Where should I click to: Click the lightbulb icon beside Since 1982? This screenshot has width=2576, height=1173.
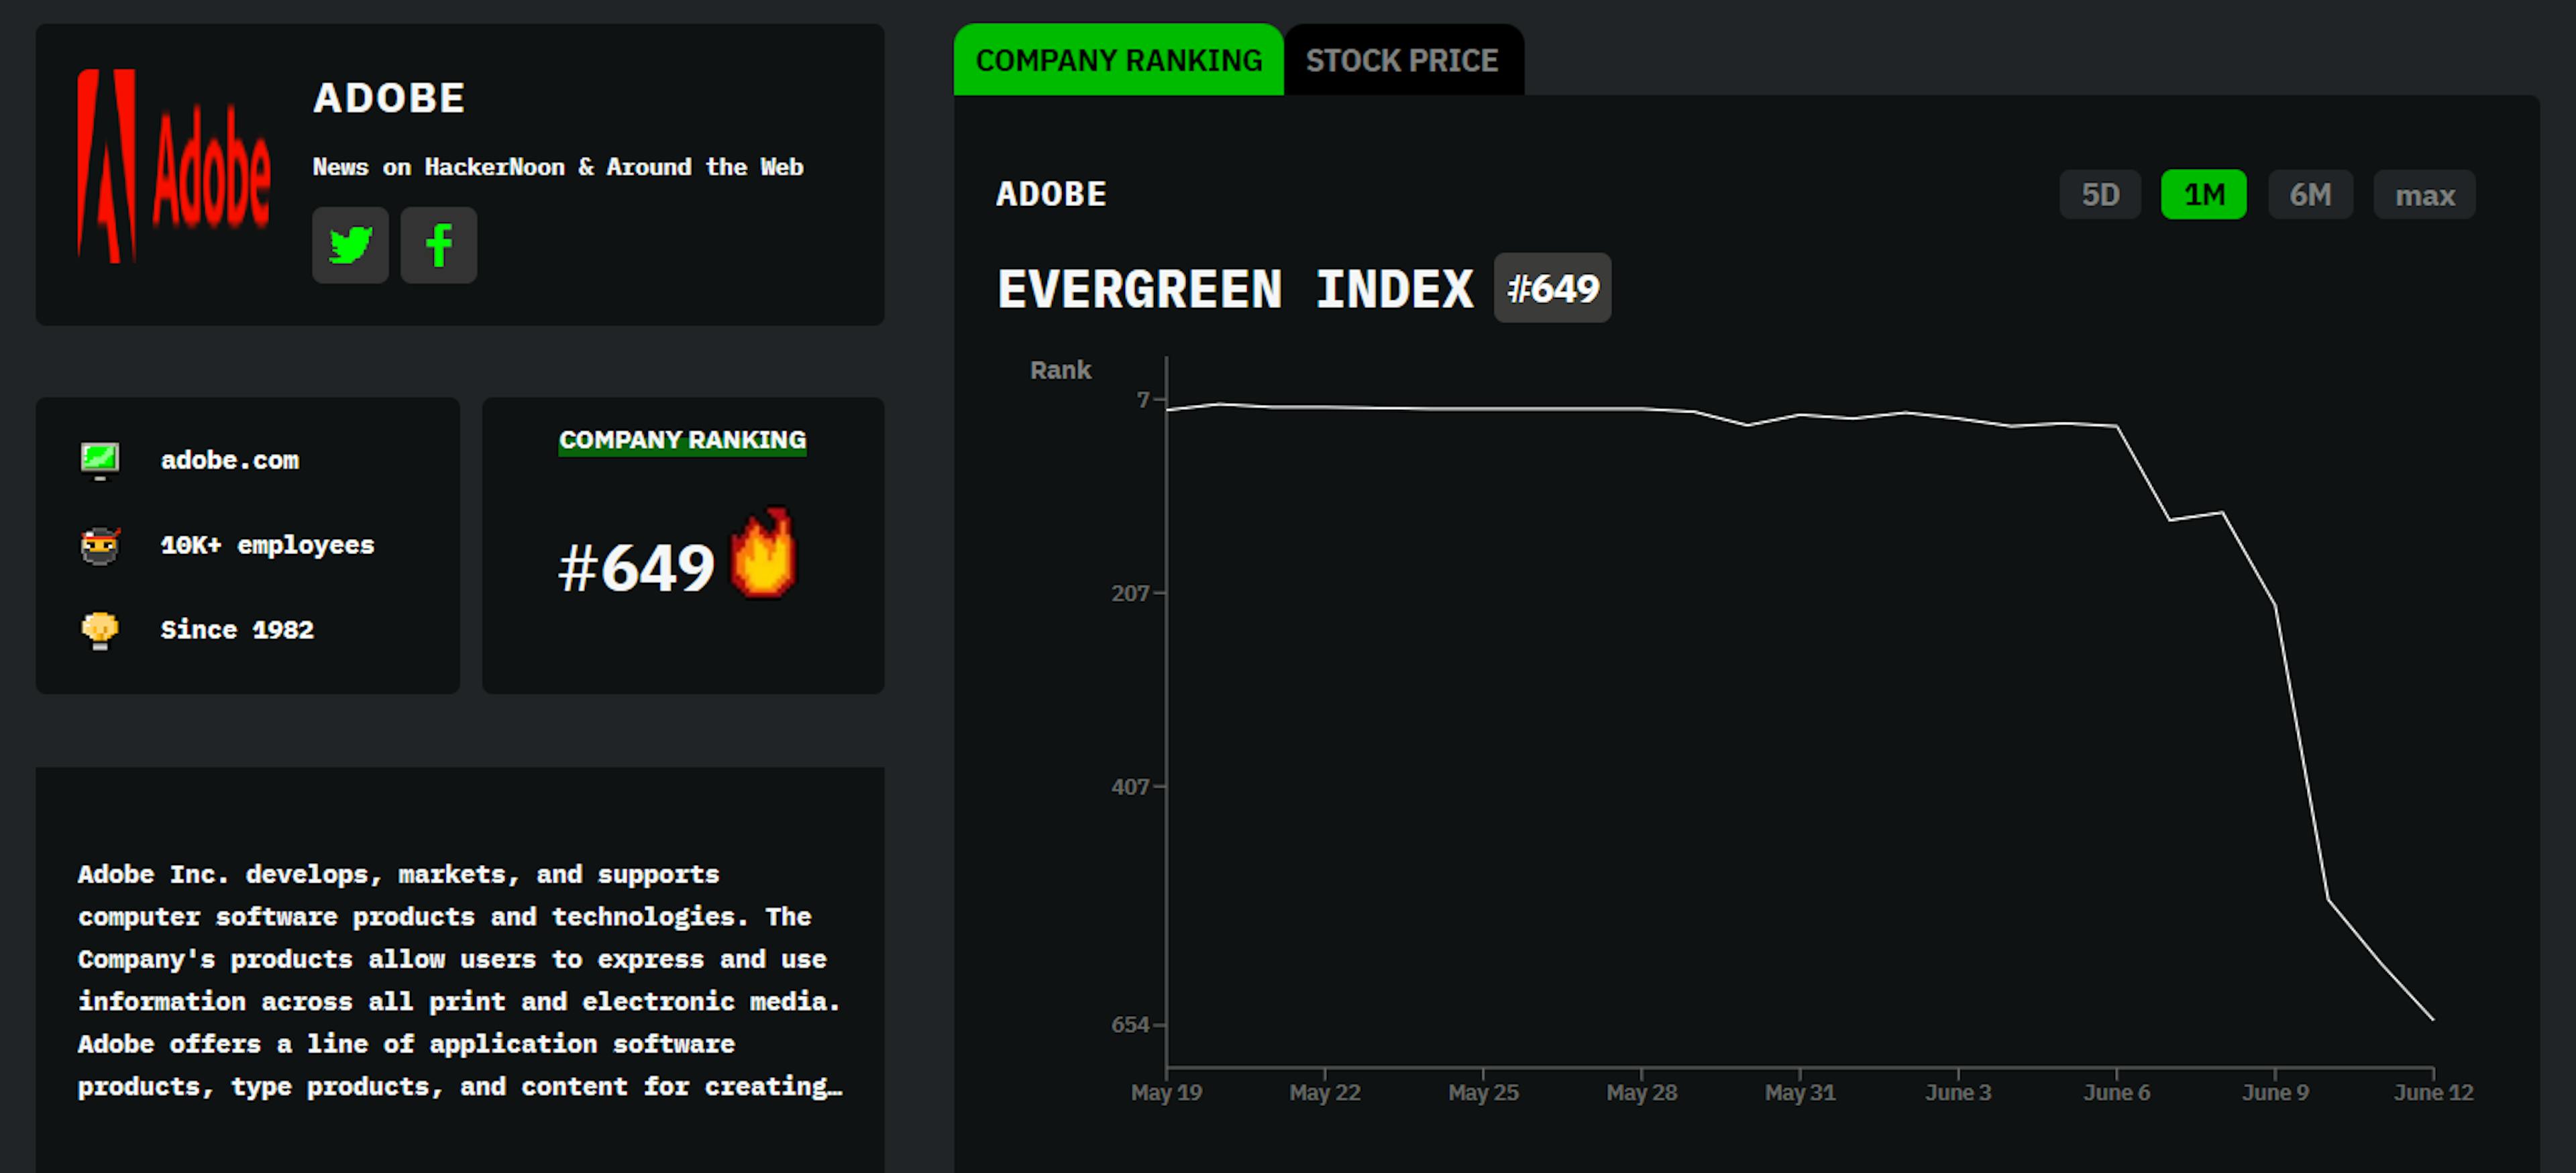(x=100, y=630)
